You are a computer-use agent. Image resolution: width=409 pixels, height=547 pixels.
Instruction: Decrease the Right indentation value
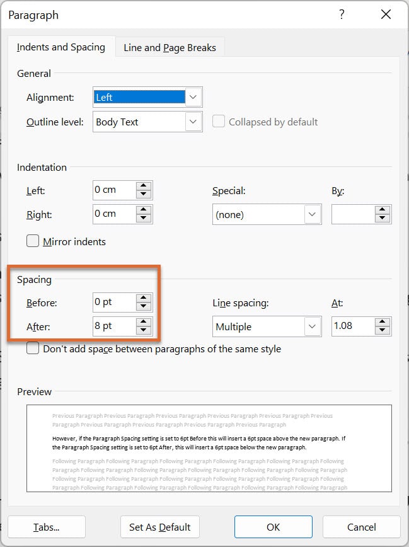[144, 219]
